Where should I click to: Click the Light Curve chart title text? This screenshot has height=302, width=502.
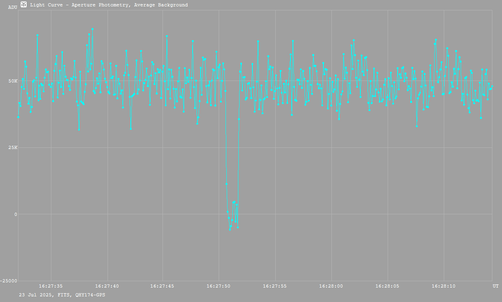(109, 5)
